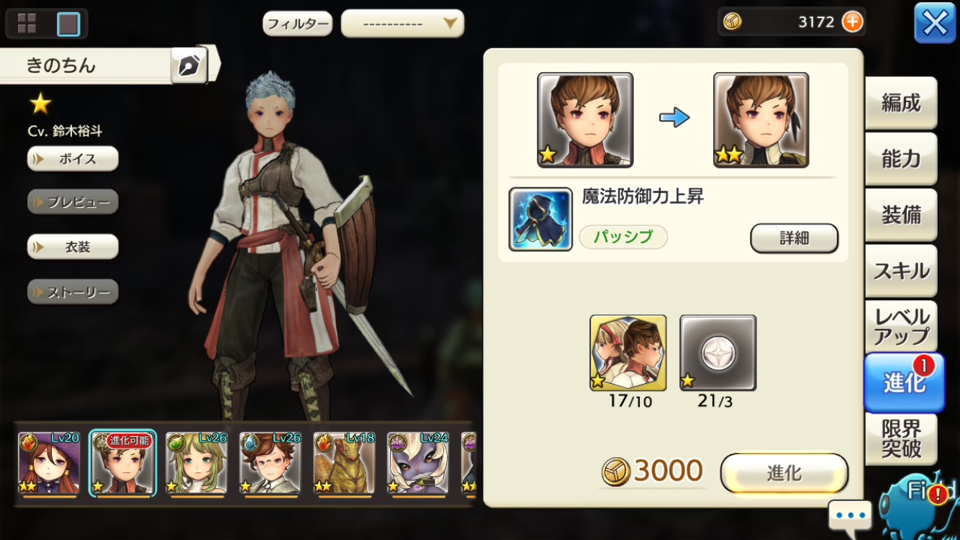The image size is (960, 540).
Task: Tap the plus icon to add coins
Action: [x=851, y=22]
